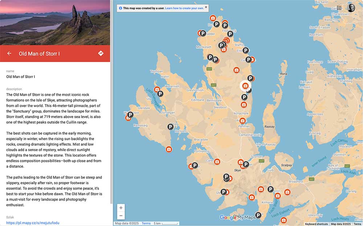The width and height of the screenshot is (363, 226).
Task: Zoom out of the map with minus button
Action: coord(121,215)
